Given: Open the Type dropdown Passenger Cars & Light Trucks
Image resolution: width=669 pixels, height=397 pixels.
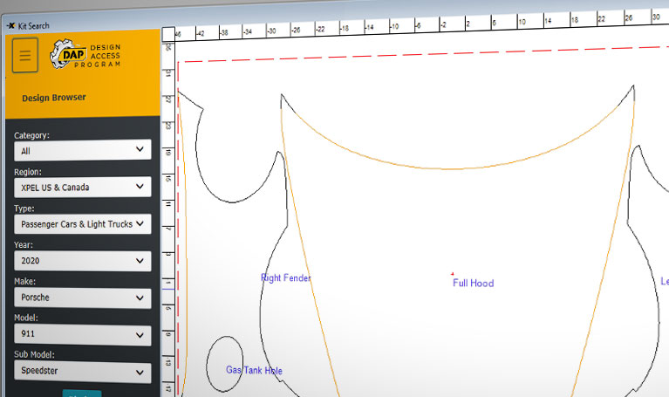Looking at the screenshot, I should (x=82, y=223).
